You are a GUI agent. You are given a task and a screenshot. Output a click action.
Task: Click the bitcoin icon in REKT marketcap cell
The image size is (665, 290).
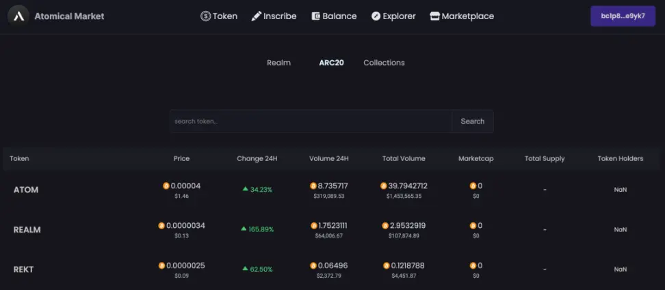pyautogui.click(x=473, y=265)
